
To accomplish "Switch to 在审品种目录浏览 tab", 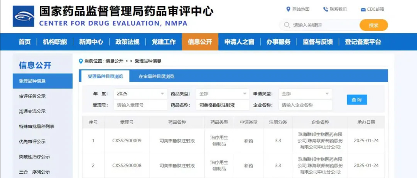I will pos(156,76).
